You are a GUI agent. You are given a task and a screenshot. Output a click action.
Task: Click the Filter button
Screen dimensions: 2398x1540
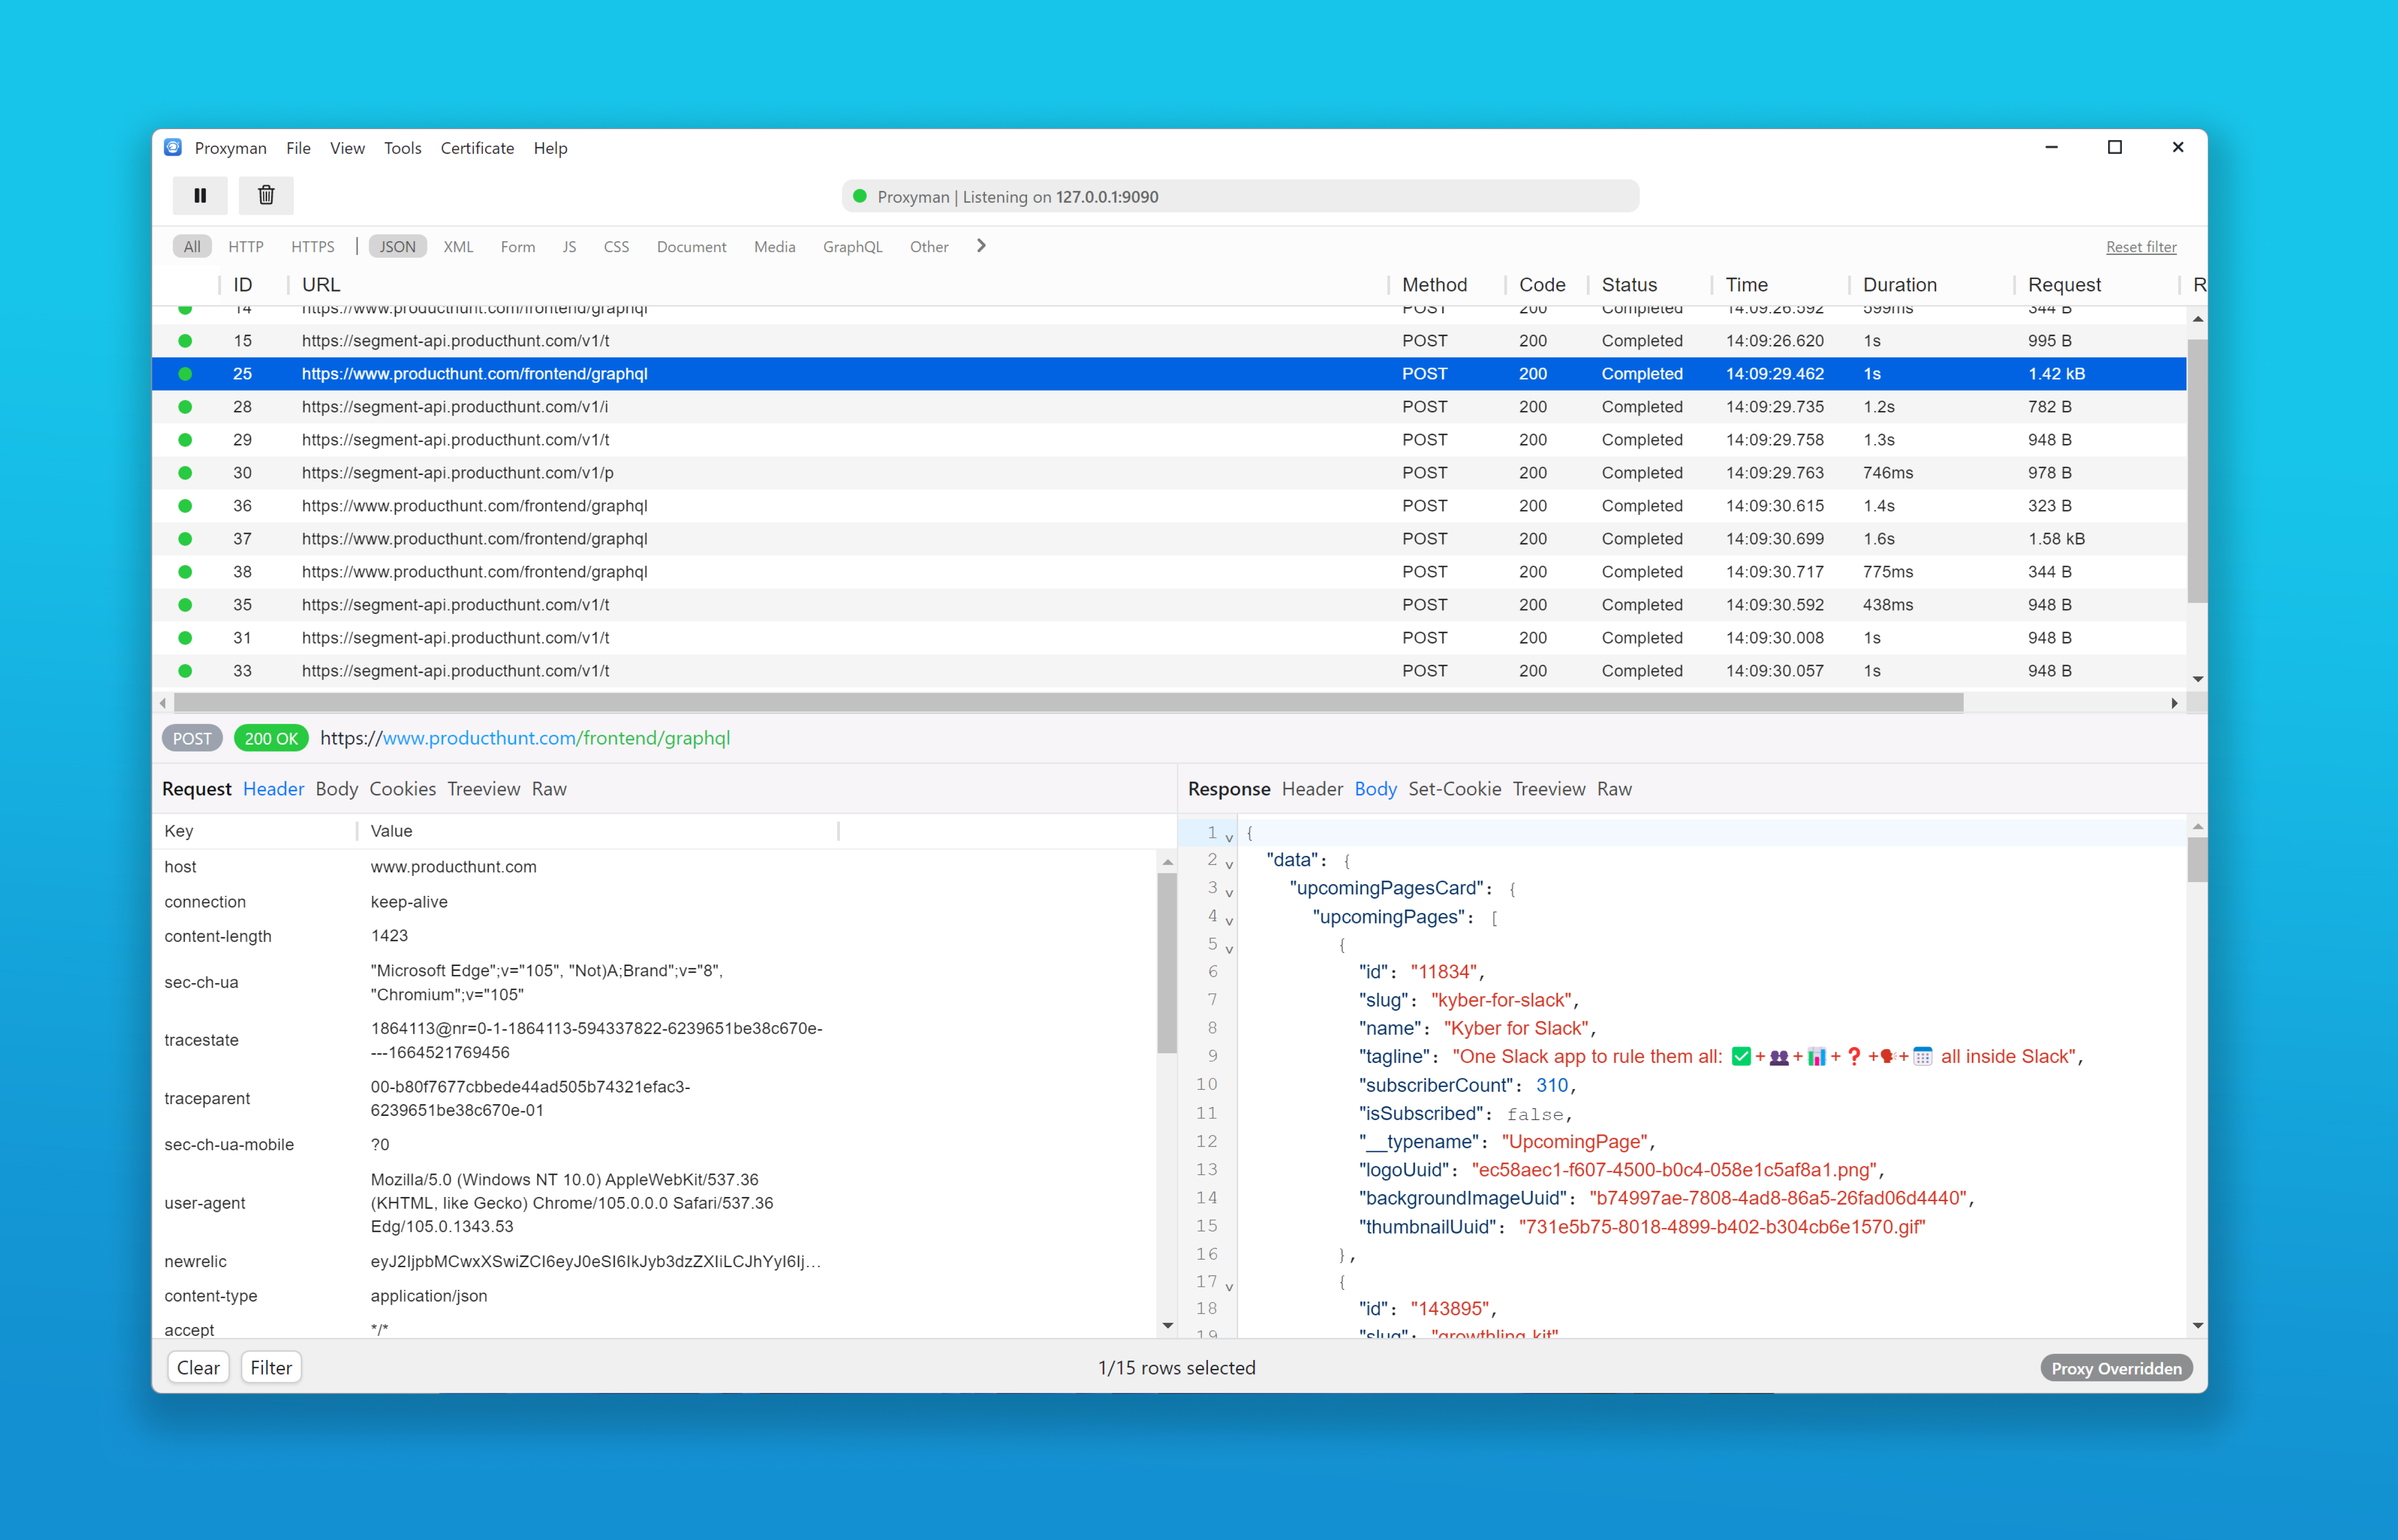click(x=271, y=1367)
